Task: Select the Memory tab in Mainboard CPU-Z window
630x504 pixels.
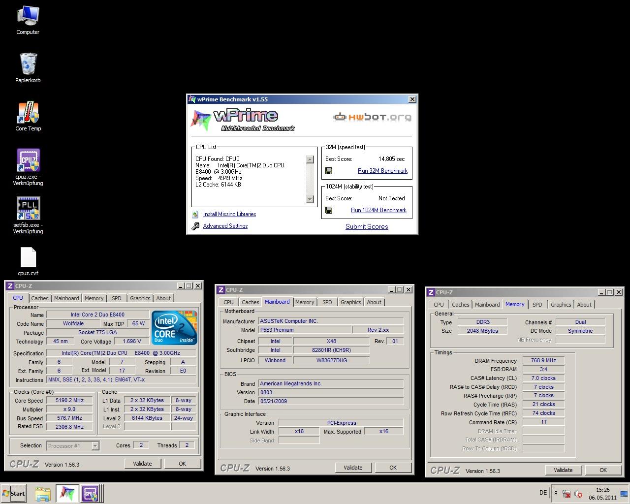Action: (305, 302)
